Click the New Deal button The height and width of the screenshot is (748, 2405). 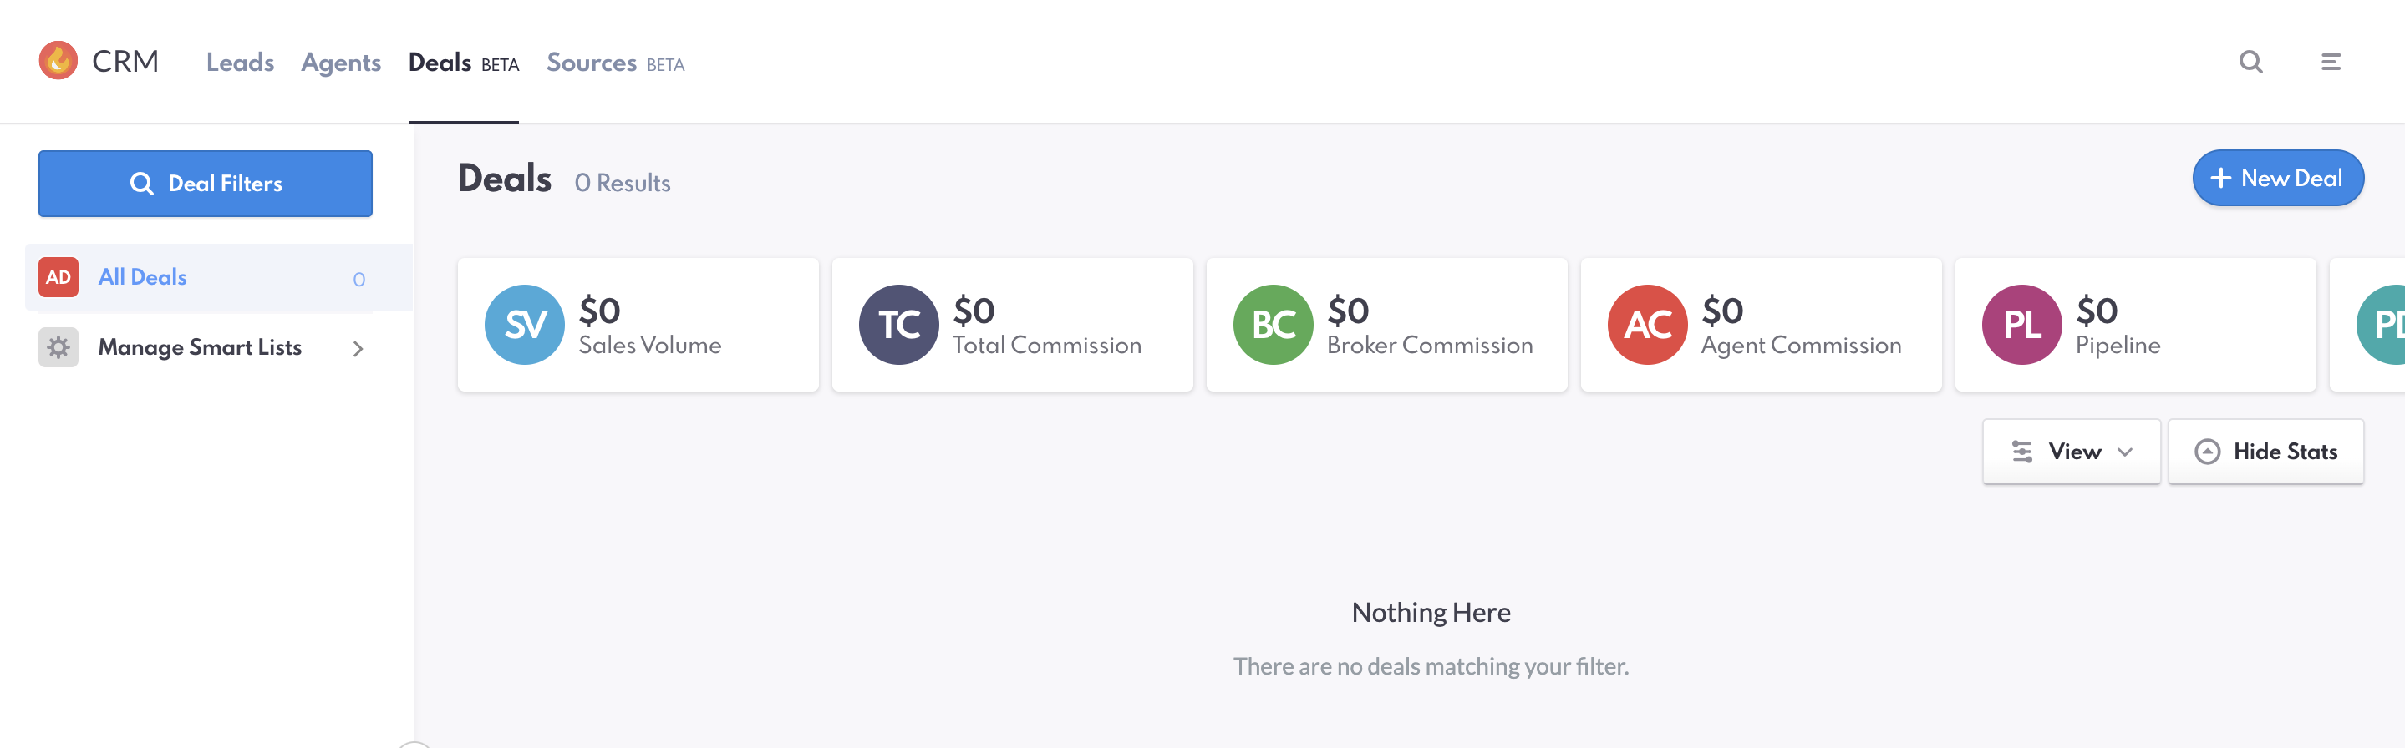pyautogui.click(x=2278, y=178)
